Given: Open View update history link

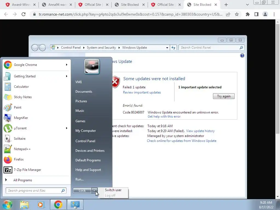Looking at the screenshot, I should click(x=200, y=131).
